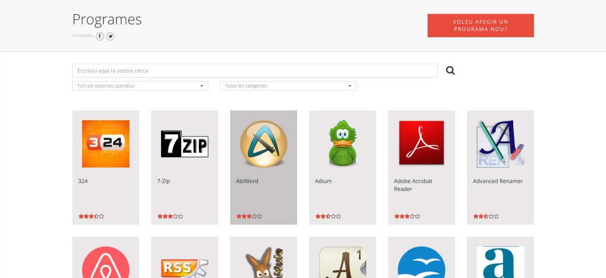The height and width of the screenshot is (278, 606).
Task: Click the 'Compartiu' label
Action: click(83, 35)
